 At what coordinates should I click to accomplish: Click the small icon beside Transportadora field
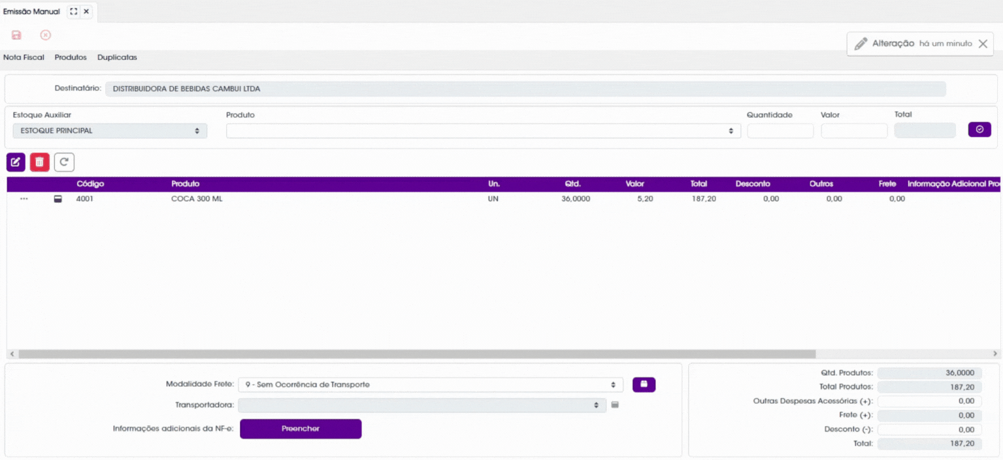click(x=614, y=405)
